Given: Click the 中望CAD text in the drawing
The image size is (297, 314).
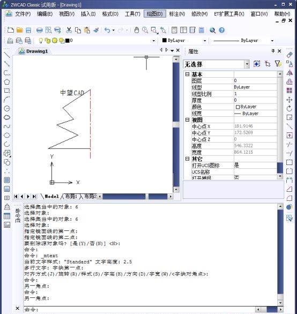Looking at the screenshot, I should tap(72, 93).
